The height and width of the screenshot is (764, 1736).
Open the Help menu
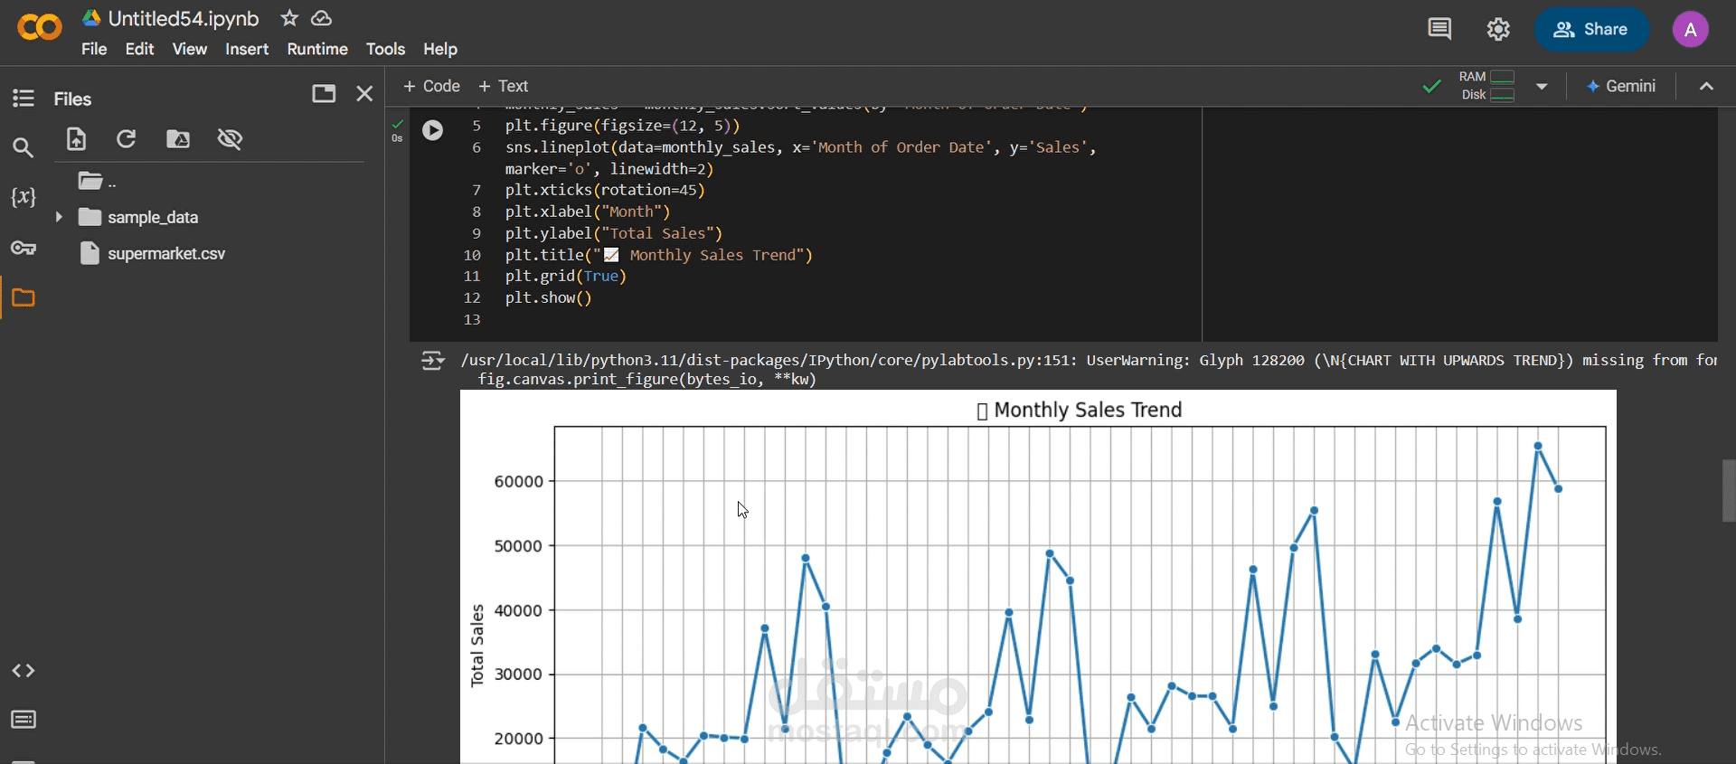click(440, 49)
